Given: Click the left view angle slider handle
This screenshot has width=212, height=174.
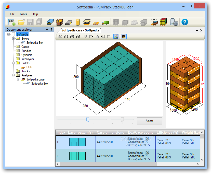Looking at the screenshot, I should [88, 120].
